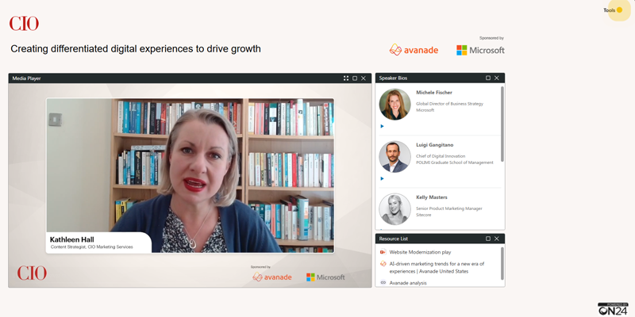Open the Tools menu in top corner
635x317 pixels.
[613, 10]
